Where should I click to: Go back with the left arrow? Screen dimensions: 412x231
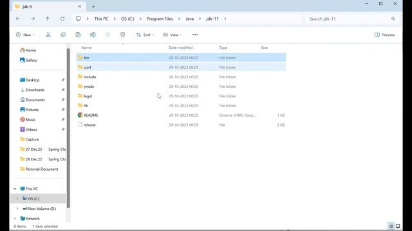(17, 19)
